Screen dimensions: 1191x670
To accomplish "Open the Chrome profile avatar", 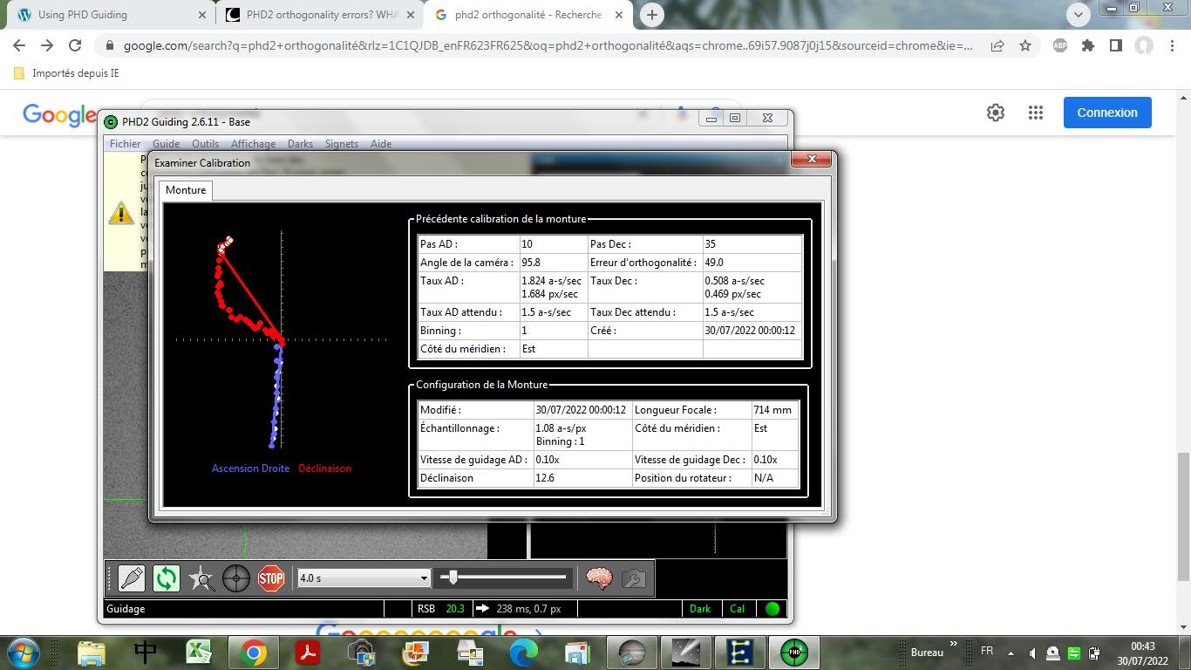I will tap(1144, 45).
